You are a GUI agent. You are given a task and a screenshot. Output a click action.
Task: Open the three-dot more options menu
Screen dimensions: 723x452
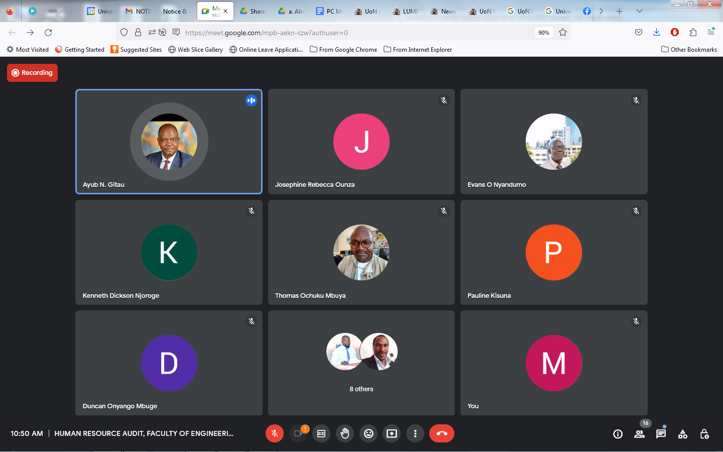[415, 433]
